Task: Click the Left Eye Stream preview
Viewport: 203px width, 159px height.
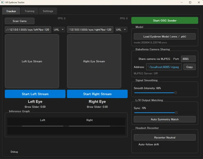Action: (x=32, y=61)
